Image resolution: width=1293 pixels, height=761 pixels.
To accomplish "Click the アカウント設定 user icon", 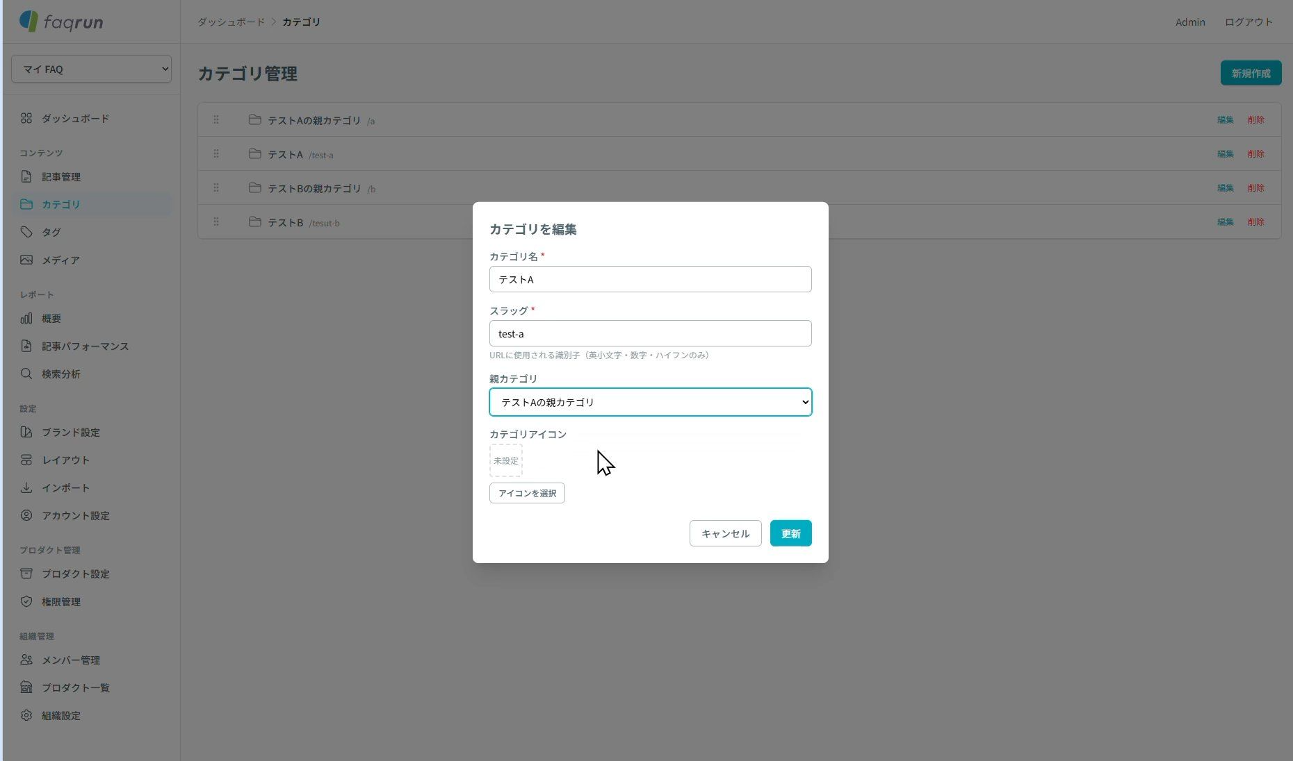I will click(x=26, y=515).
